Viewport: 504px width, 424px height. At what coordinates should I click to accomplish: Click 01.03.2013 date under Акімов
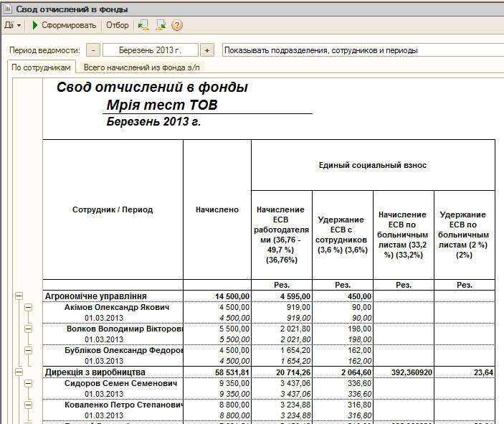104,318
